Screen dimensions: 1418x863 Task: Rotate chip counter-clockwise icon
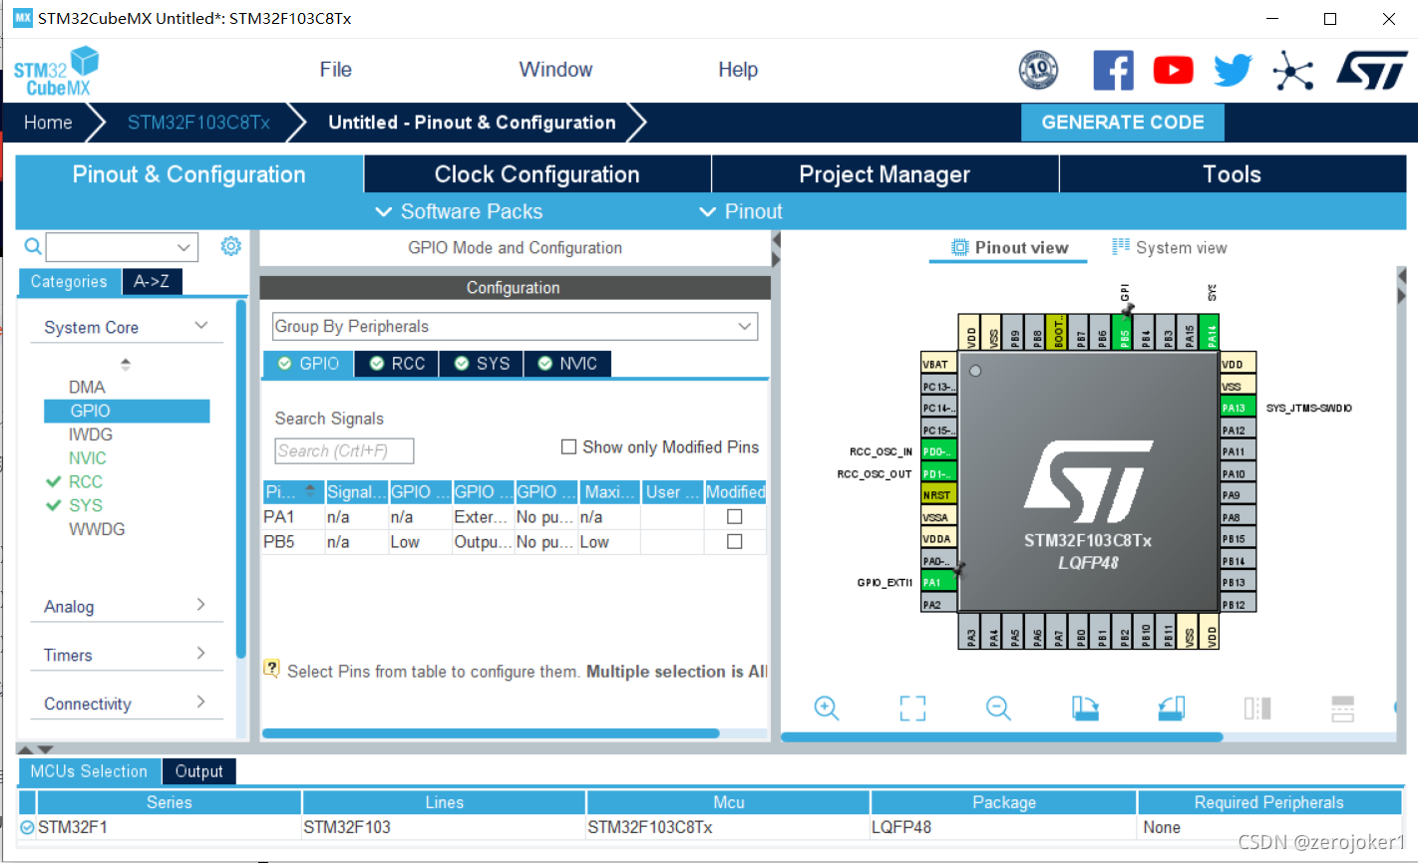point(1171,709)
